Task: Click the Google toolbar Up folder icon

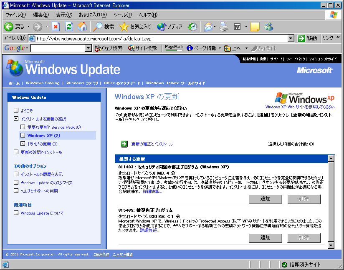Action: click(x=227, y=48)
